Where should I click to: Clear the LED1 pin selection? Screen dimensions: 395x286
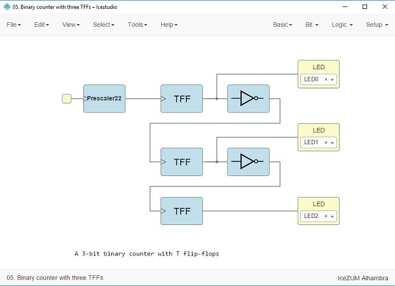[x=326, y=142]
